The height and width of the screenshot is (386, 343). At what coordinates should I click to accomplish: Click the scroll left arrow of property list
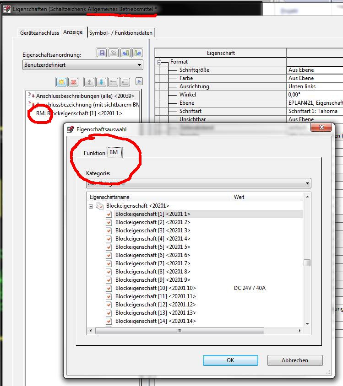91,331
